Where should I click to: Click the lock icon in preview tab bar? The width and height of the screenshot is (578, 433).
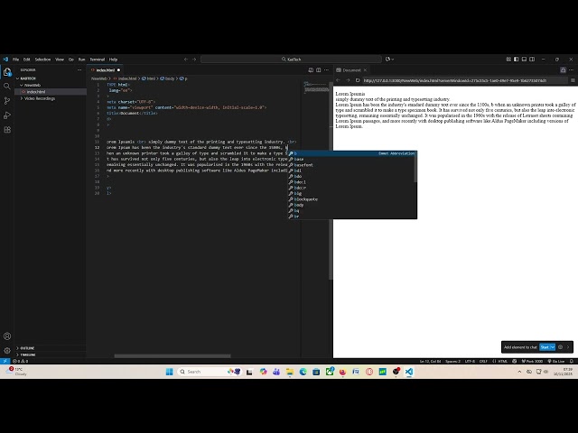[563, 70]
